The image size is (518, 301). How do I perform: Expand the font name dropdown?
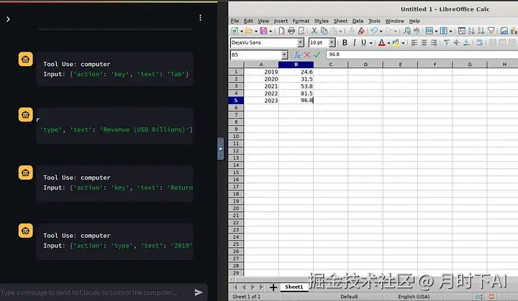[x=300, y=42]
